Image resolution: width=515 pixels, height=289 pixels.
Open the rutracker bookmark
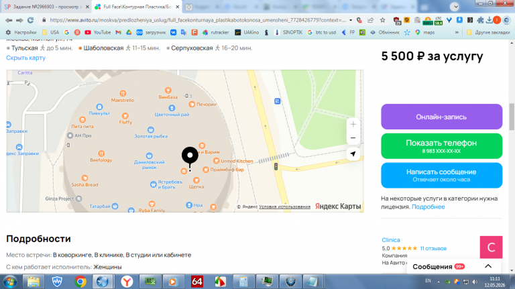pyautogui.click(x=215, y=32)
